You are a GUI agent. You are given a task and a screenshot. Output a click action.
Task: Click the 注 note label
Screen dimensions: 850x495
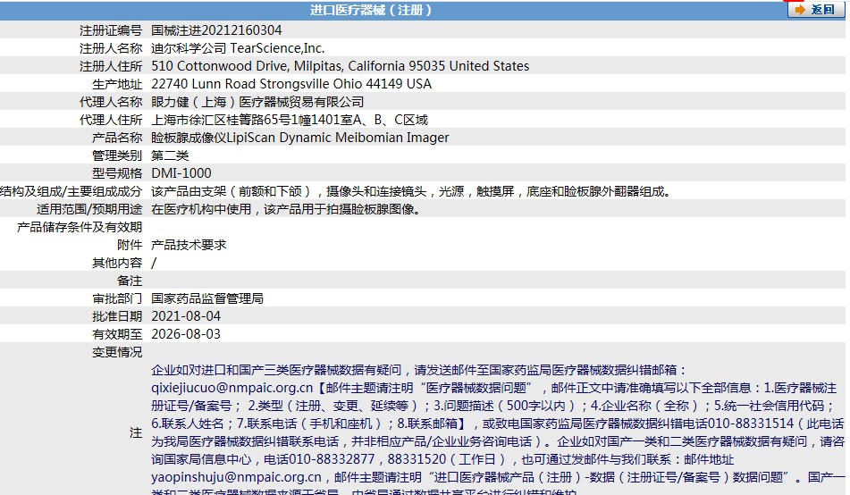pos(136,432)
